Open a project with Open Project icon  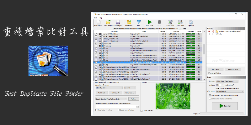tap(108, 22)
